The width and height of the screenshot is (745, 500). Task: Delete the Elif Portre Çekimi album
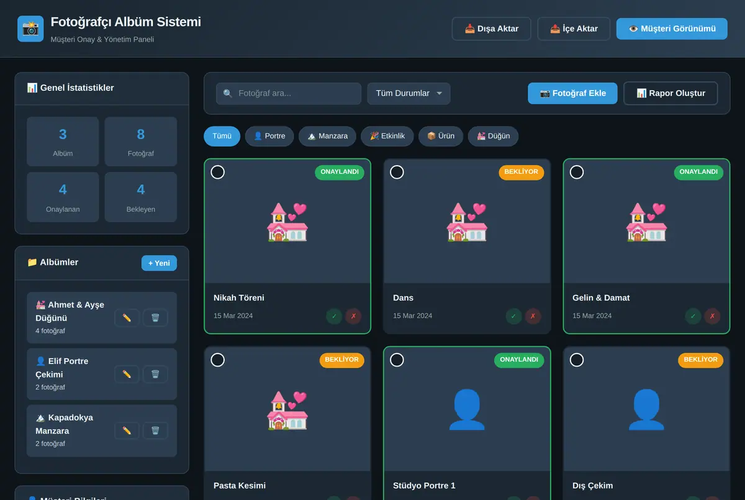pyautogui.click(x=155, y=374)
